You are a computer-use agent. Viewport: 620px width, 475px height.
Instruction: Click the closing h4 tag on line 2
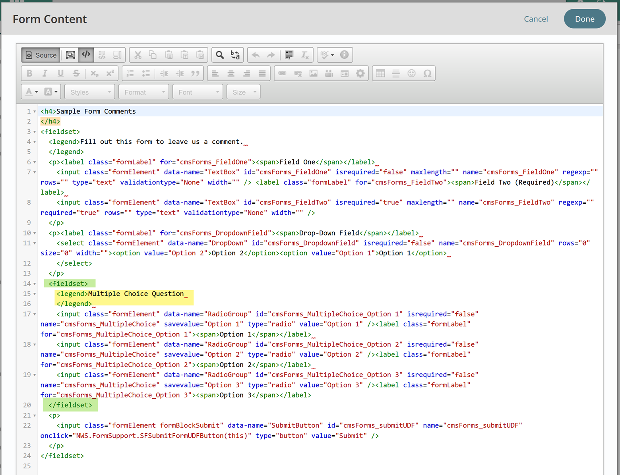click(x=50, y=122)
